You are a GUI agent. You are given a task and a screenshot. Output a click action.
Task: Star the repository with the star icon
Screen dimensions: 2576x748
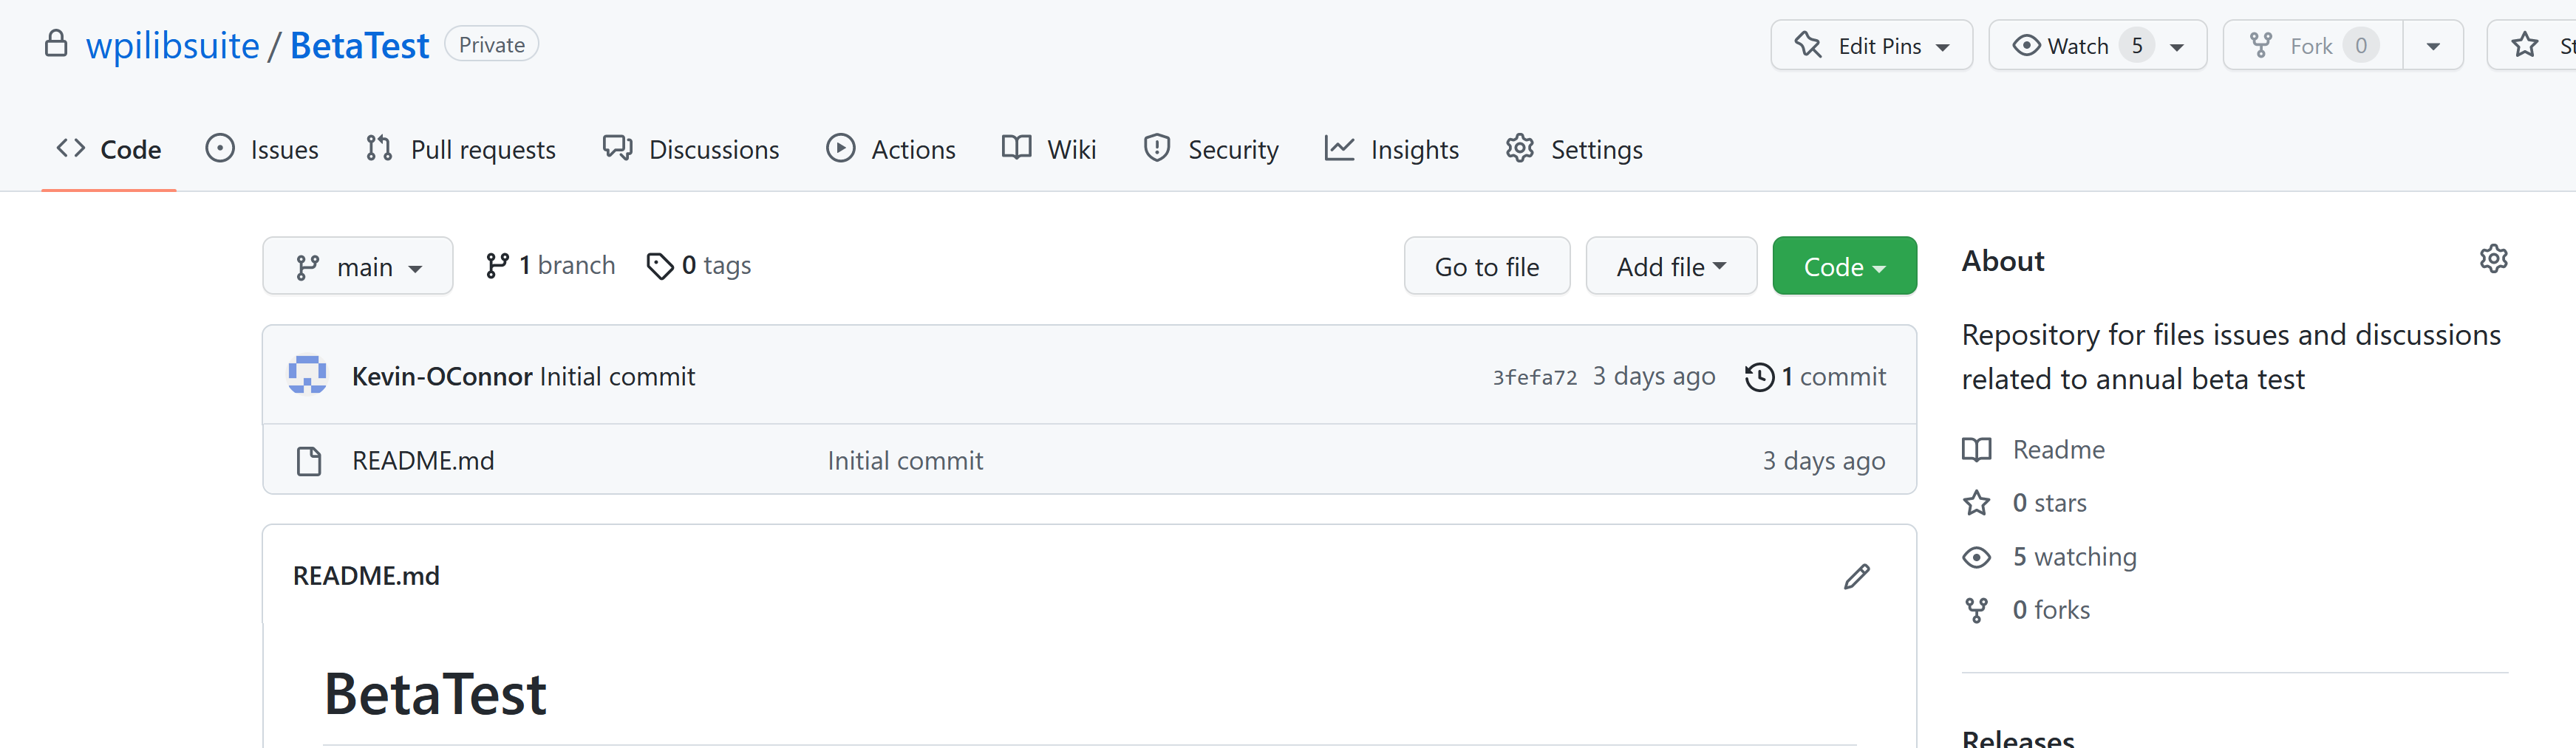(x=2525, y=45)
